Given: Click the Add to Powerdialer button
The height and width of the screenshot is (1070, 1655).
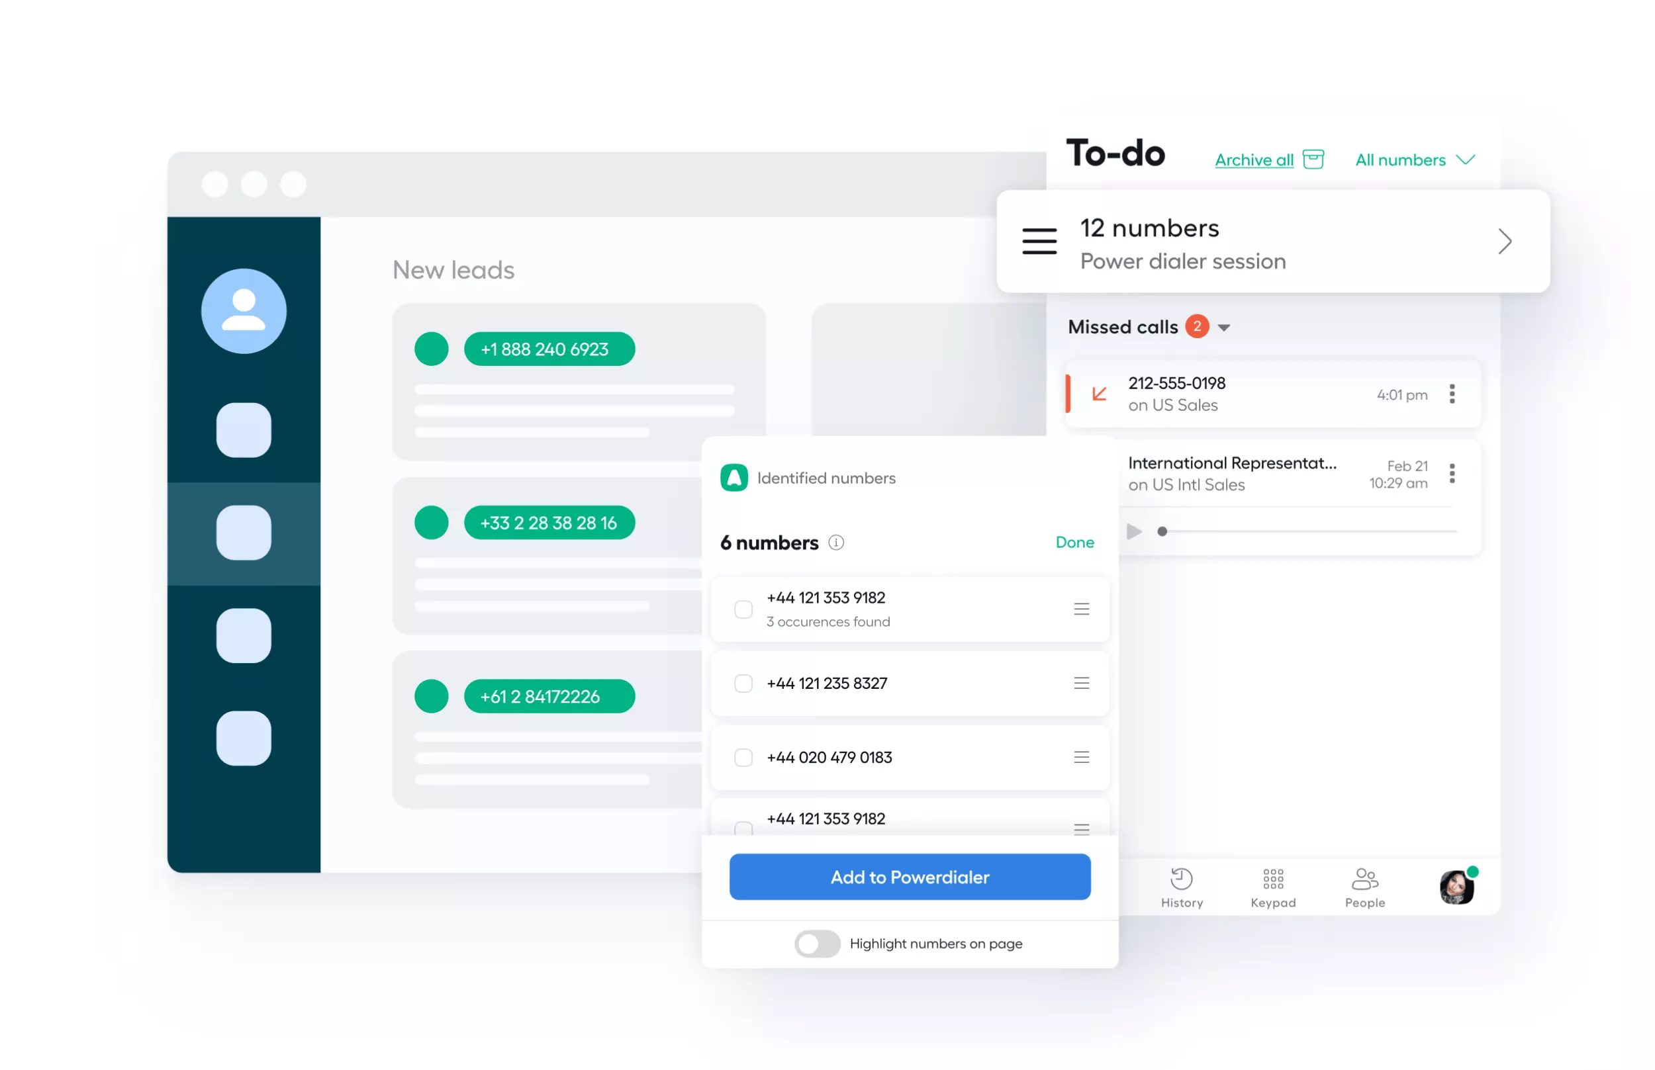Looking at the screenshot, I should [x=908, y=877].
